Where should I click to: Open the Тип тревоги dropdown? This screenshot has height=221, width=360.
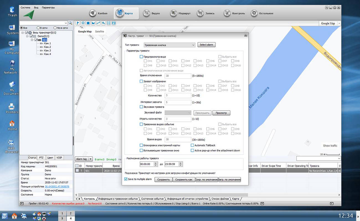click(169, 45)
